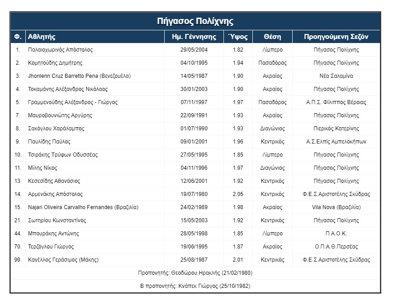The image size is (394, 301).
Task: Click previous team Α.Π.Σ. Φίλιππος Βέροιας
Action: (x=336, y=102)
